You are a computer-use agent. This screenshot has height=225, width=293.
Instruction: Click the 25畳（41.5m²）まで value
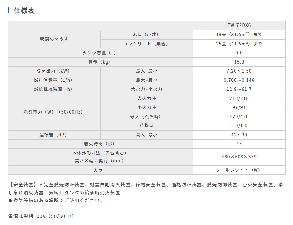coord(239,44)
